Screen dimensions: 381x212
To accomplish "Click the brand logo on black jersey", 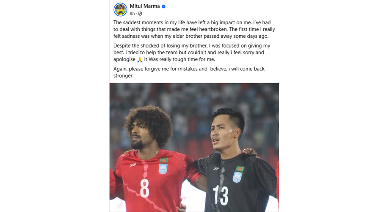I will [215, 169].
